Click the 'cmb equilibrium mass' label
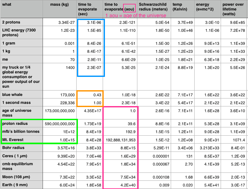 pyautogui.click(x=22, y=166)
